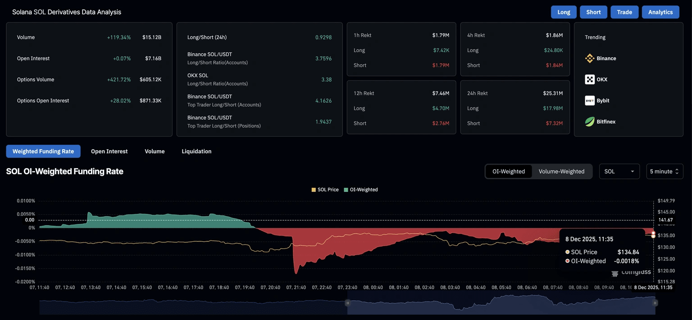Open the Volume chart tab
The width and height of the screenshot is (692, 320).
[155, 151]
